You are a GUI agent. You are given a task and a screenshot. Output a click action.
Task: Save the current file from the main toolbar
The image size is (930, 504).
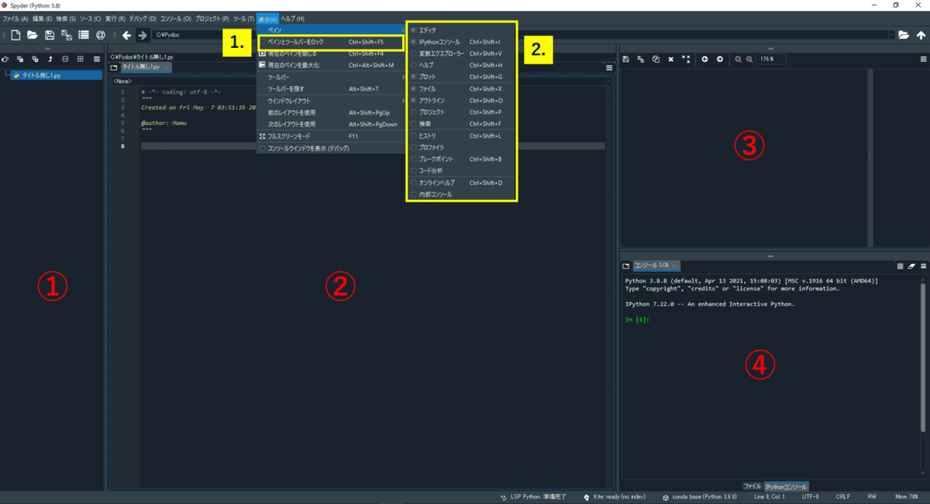[x=50, y=35]
